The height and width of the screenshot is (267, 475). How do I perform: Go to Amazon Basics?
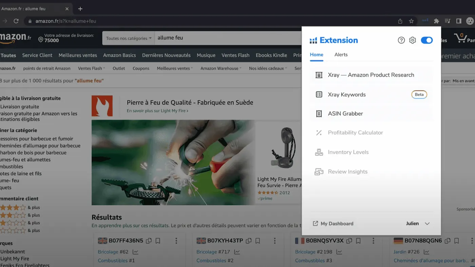tap(119, 55)
